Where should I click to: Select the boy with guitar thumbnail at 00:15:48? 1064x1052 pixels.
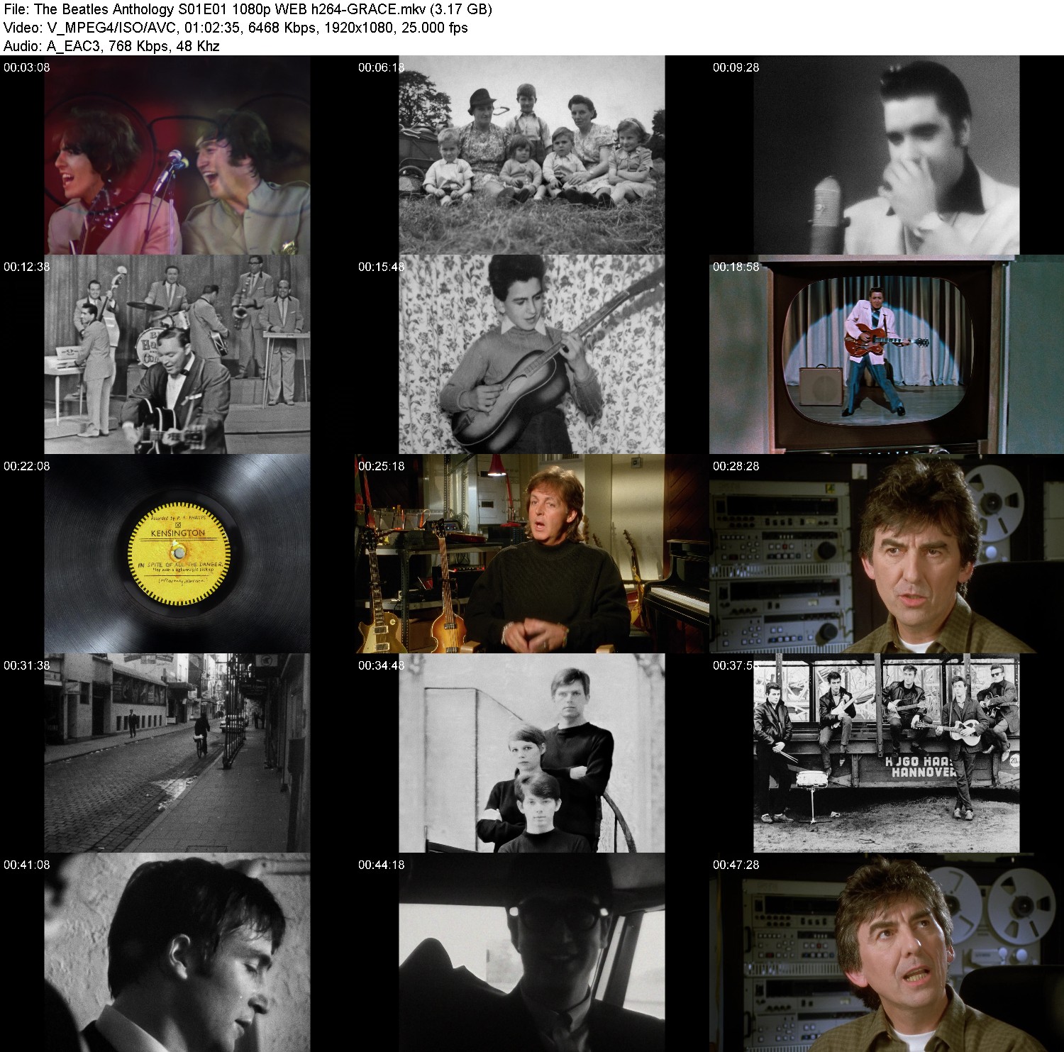[x=532, y=354]
